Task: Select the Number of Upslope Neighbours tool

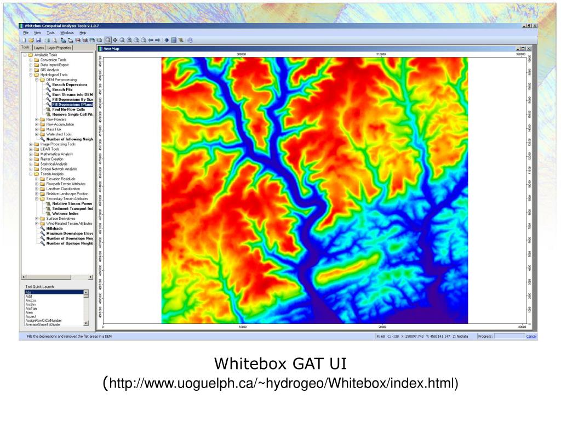Action: 70,243
